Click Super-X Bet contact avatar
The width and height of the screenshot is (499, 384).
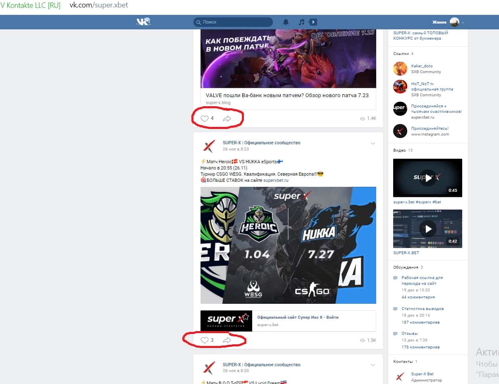400,377
